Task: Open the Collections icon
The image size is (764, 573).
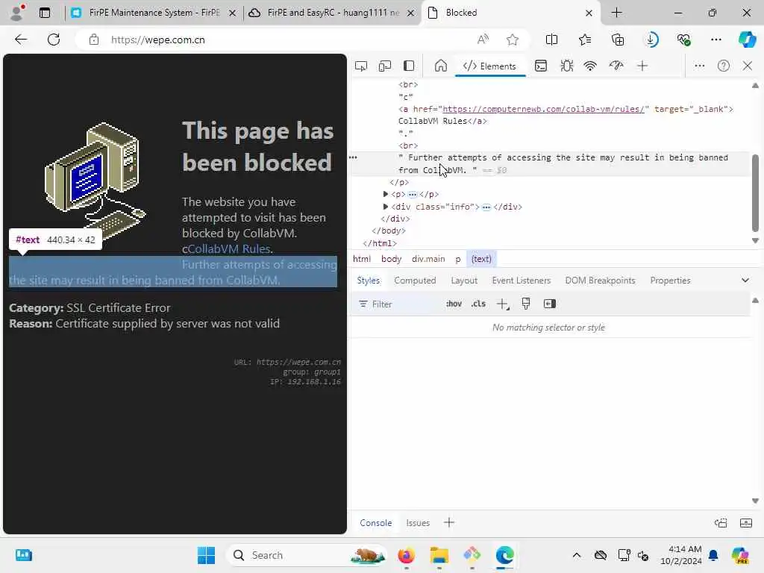Action: (x=617, y=40)
